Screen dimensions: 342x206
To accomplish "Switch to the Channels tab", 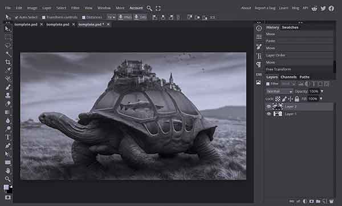I will point(288,77).
